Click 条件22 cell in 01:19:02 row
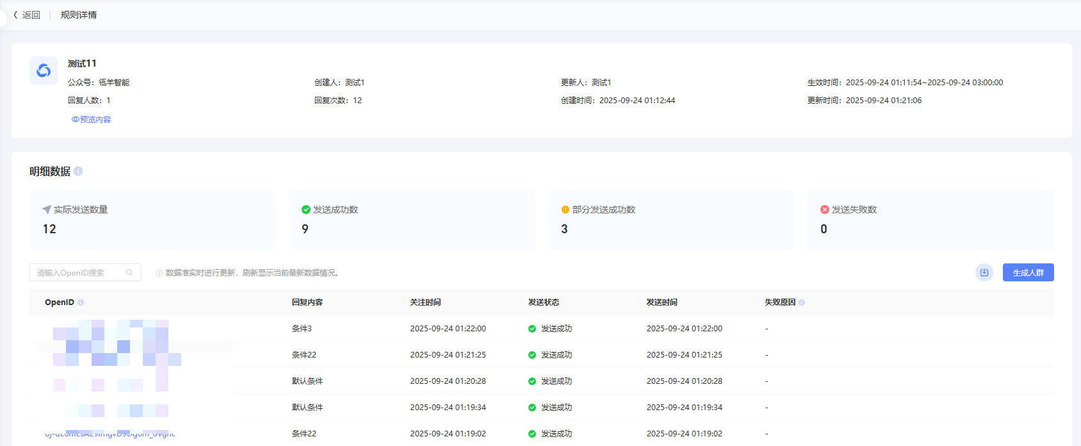The width and height of the screenshot is (1081, 446). 304,434
